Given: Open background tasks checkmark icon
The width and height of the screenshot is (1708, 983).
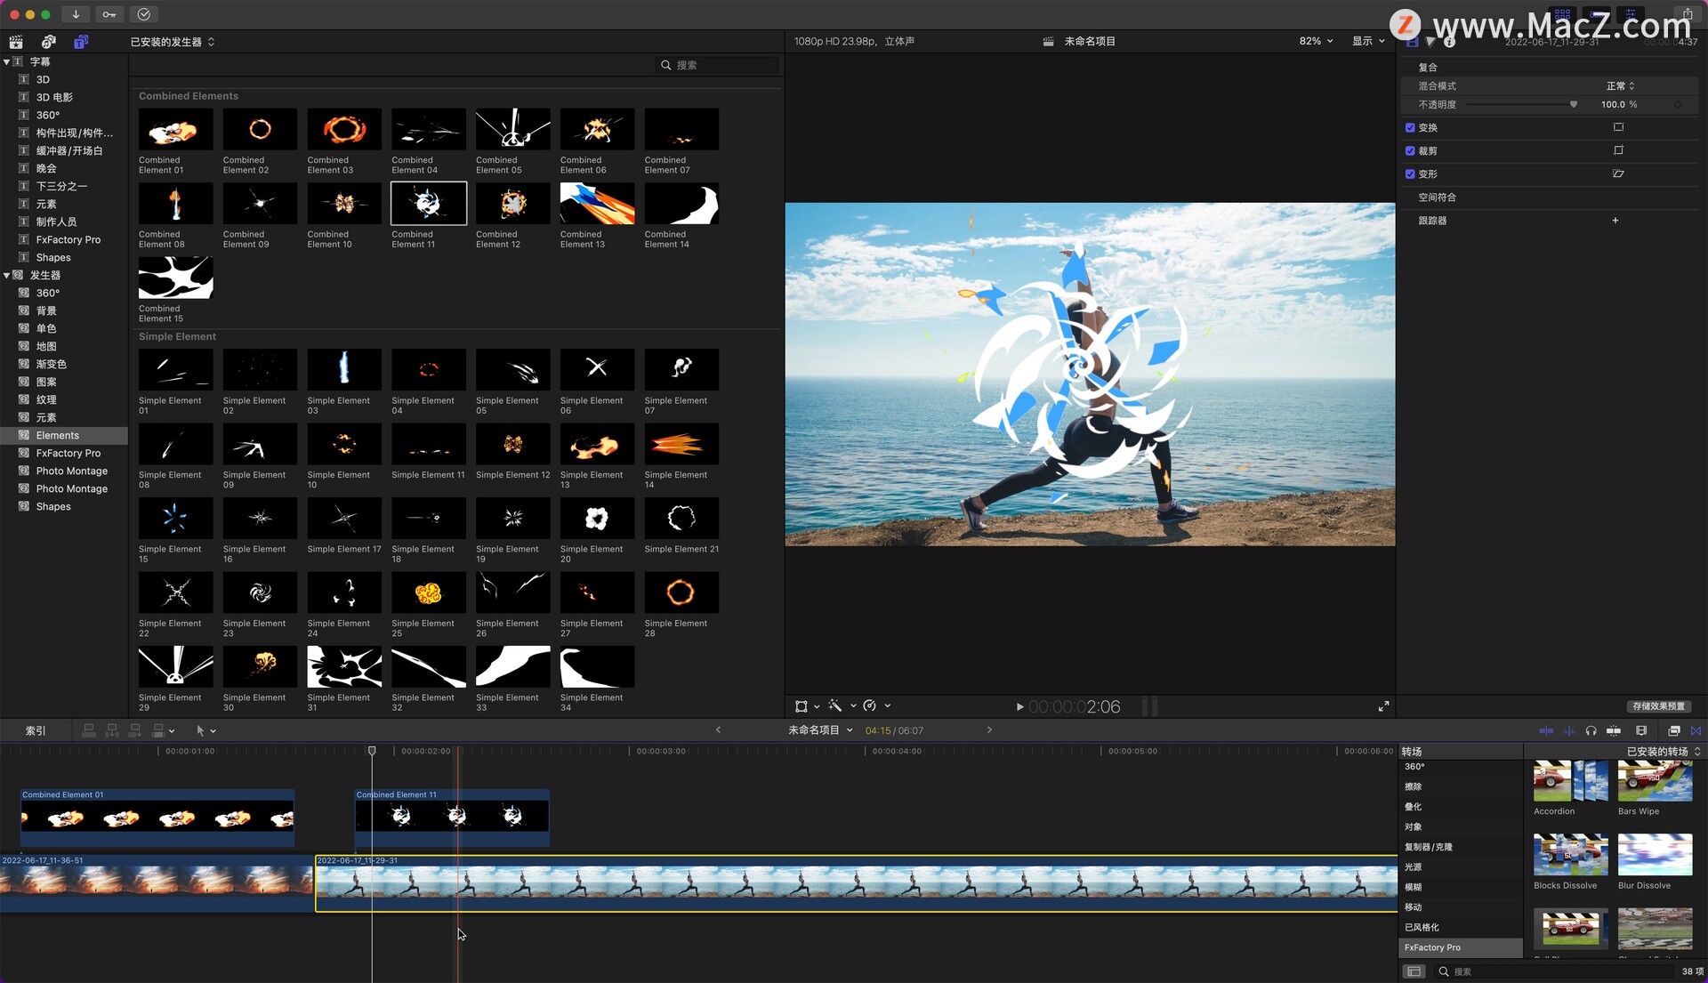Looking at the screenshot, I should pos(143,14).
